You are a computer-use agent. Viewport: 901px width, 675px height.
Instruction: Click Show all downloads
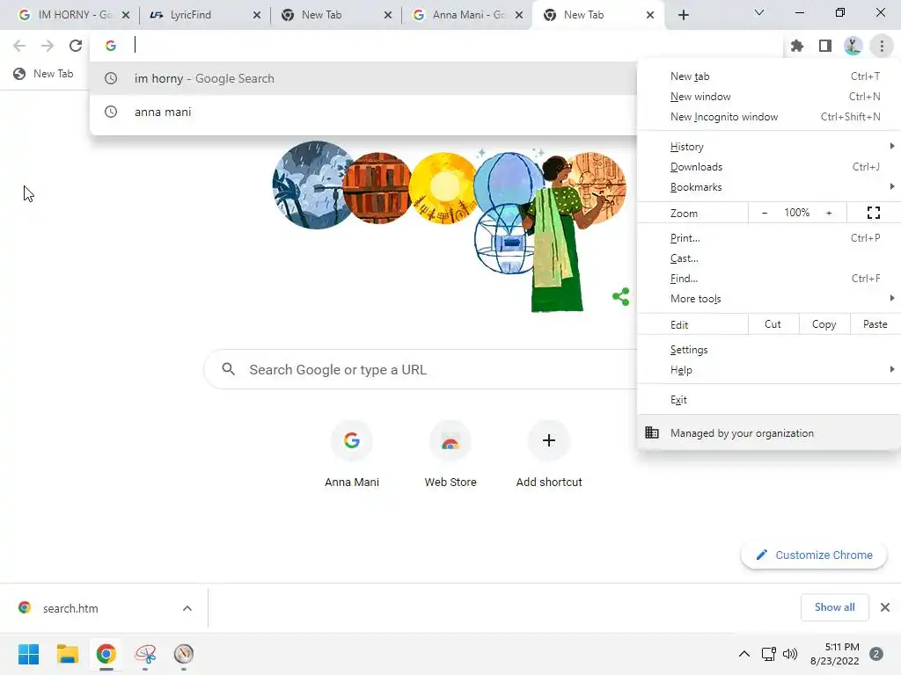(834, 607)
